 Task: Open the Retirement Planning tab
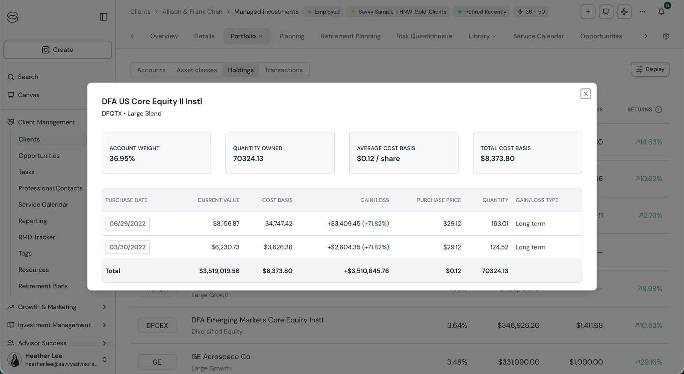[x=351, y=36]
